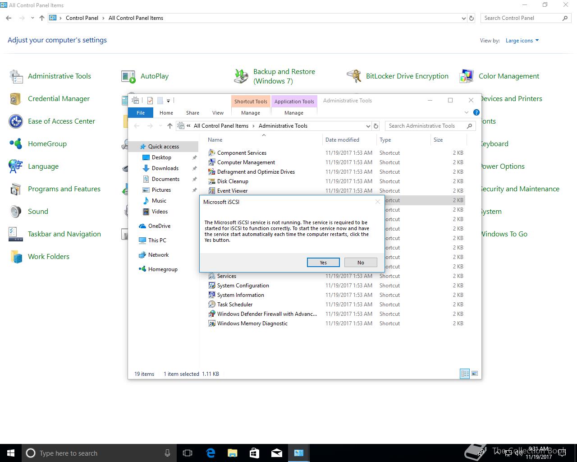This screenshot has height=462, width=577.
Task: Open the Share ribbon tab
Action: 192,113
